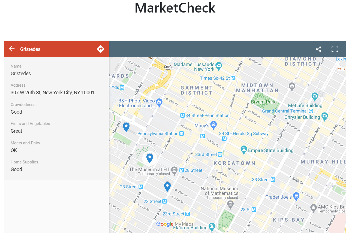Click the gray shopping icon in Midtown Manhattan
This screenshot has width=352, height=237.
[292, 87]
